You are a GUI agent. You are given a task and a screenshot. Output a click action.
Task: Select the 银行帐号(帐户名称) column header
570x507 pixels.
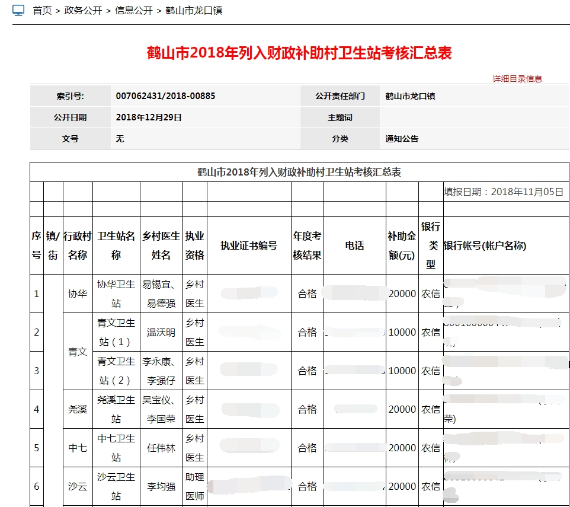(x=485, y=245)
